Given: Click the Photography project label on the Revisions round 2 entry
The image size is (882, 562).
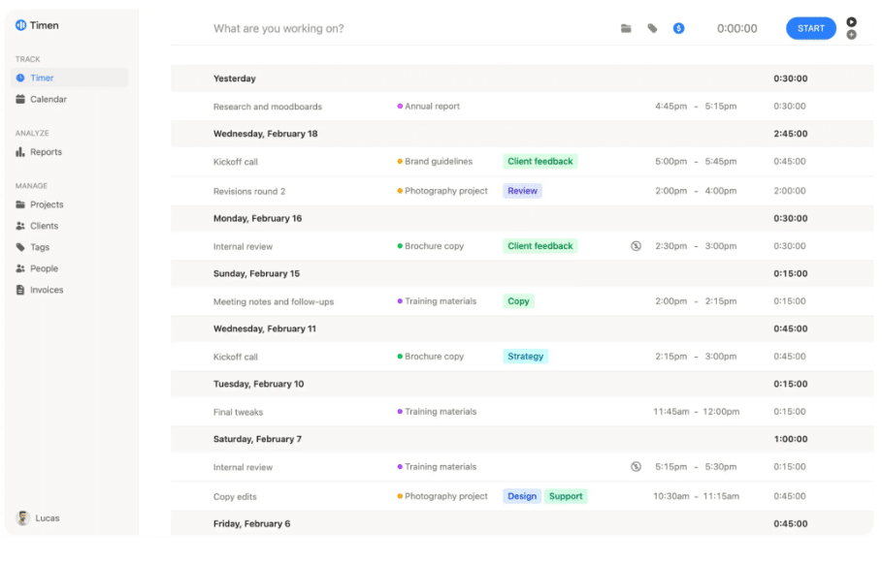Looking at the screenshot, I should click(x=446, y=191).
